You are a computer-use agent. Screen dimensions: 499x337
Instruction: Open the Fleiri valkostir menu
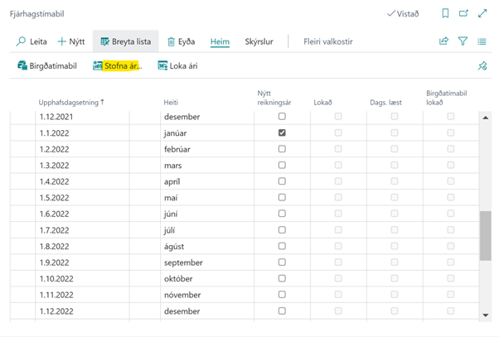click(328, 41)
